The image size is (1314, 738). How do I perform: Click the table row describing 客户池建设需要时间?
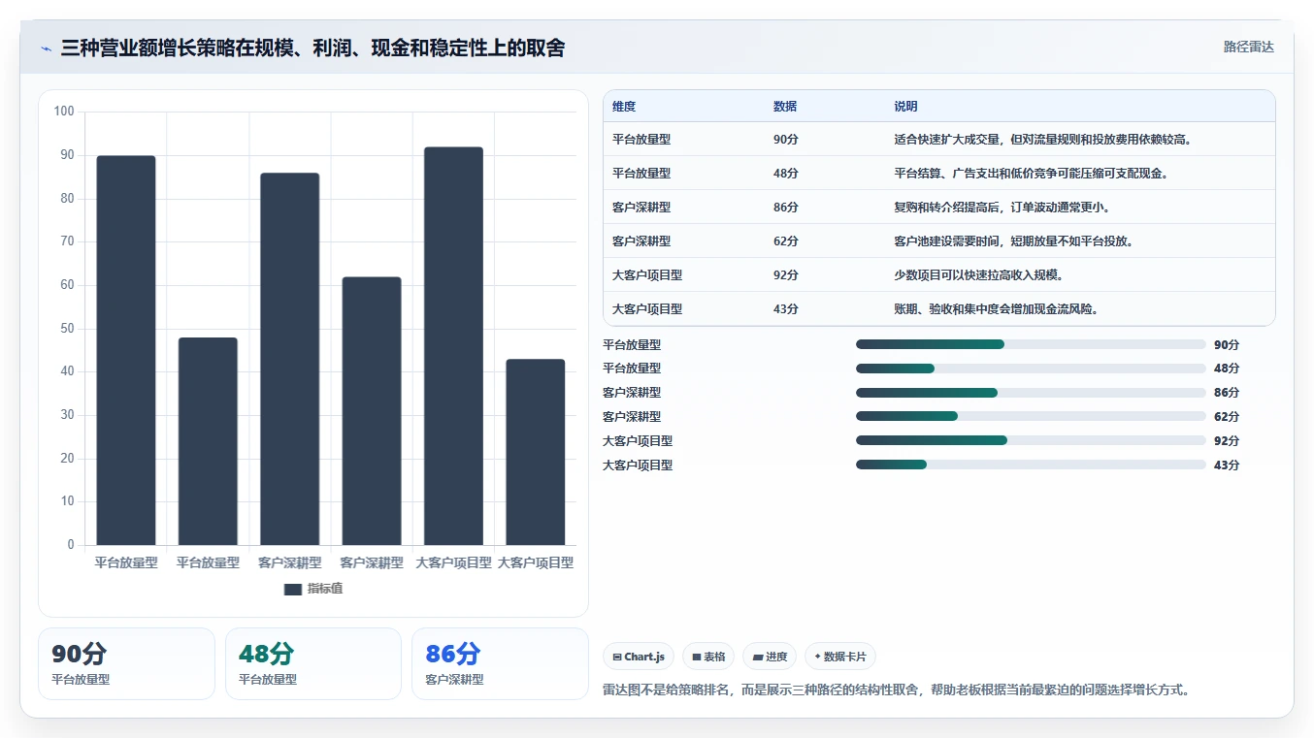tap(939, 241)
